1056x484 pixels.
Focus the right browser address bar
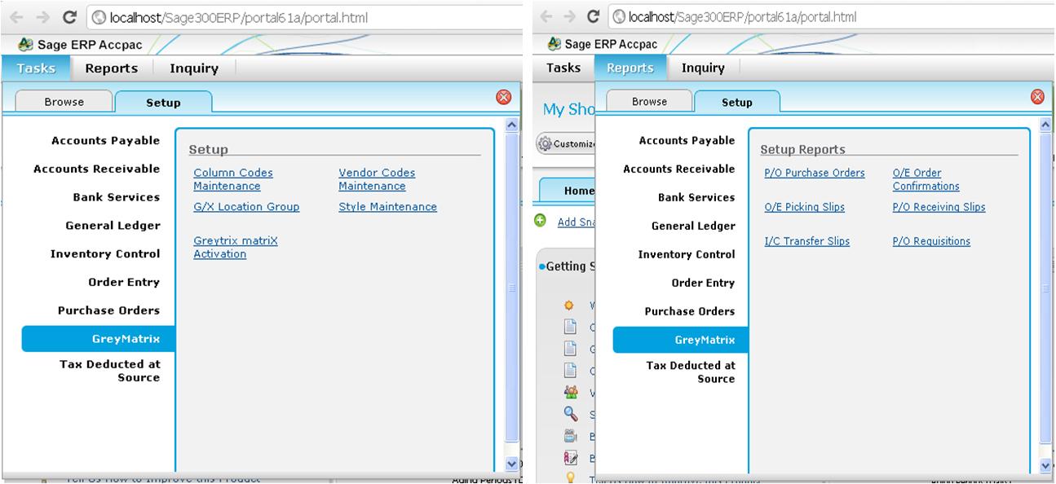tap(829, 16)
